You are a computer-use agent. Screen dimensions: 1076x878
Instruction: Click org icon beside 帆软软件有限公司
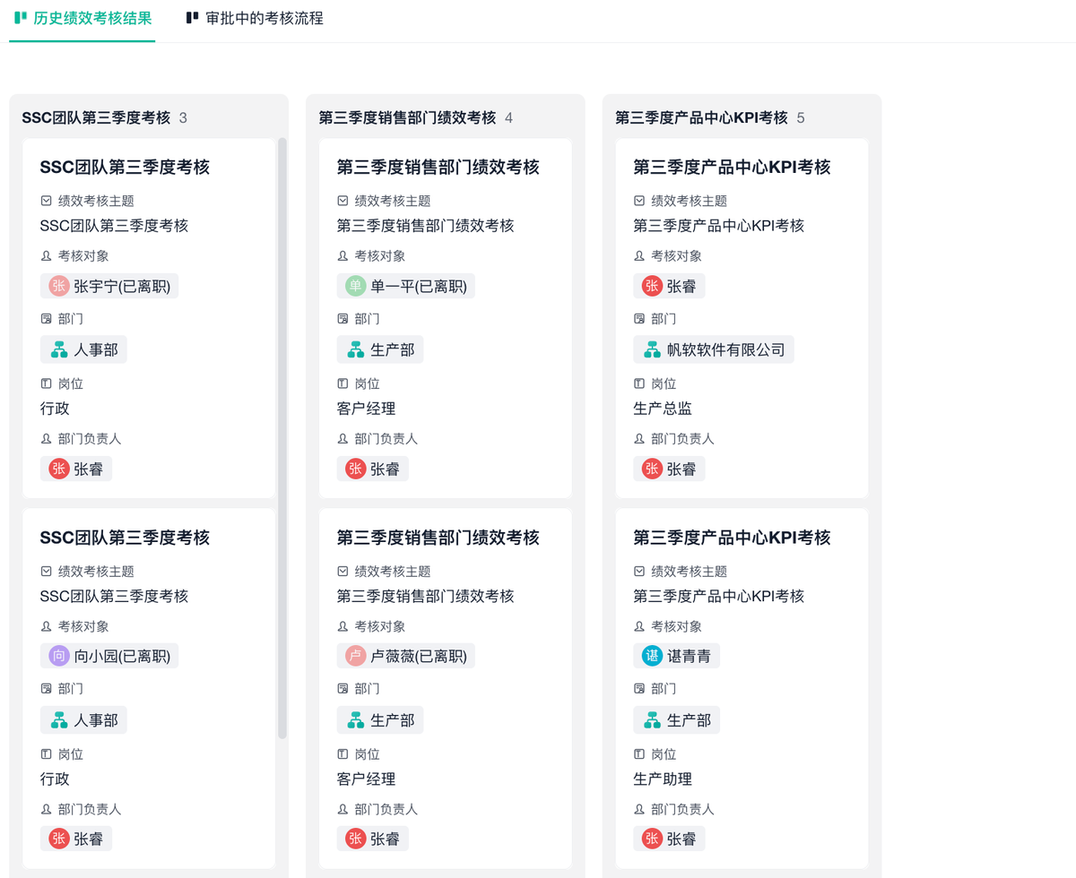click(653, 349)
